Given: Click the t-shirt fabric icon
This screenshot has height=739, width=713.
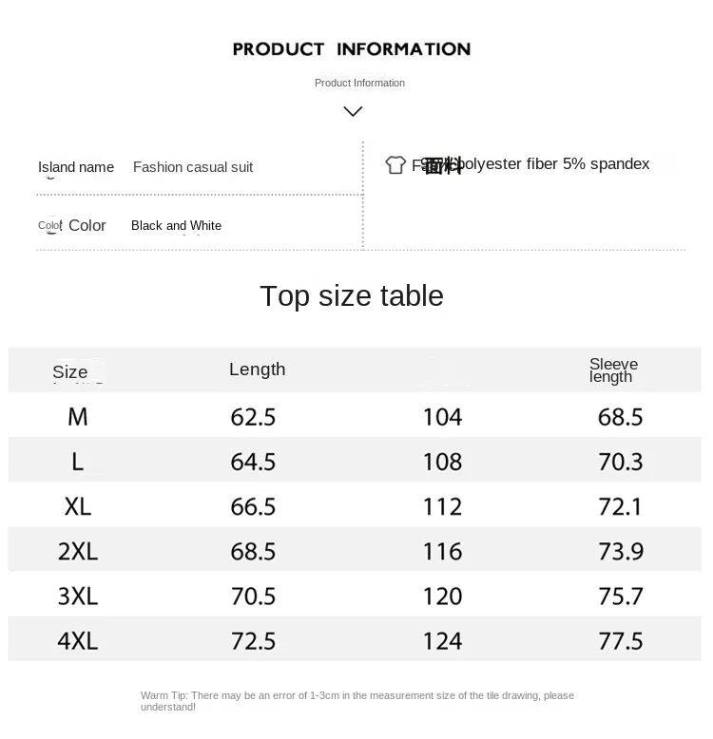Looking at the screenshot, I should pyautogui.click(x=395, y=165).
